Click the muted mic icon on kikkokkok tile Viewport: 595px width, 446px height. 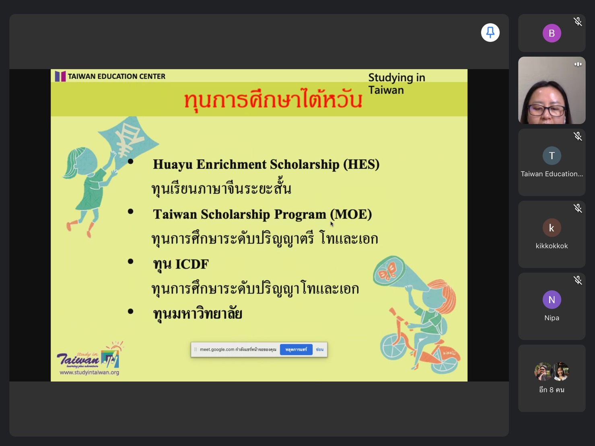click(x=578, y=208)
